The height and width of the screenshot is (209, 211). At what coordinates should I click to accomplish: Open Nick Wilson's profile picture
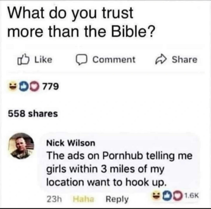click(x=22, y=146)
